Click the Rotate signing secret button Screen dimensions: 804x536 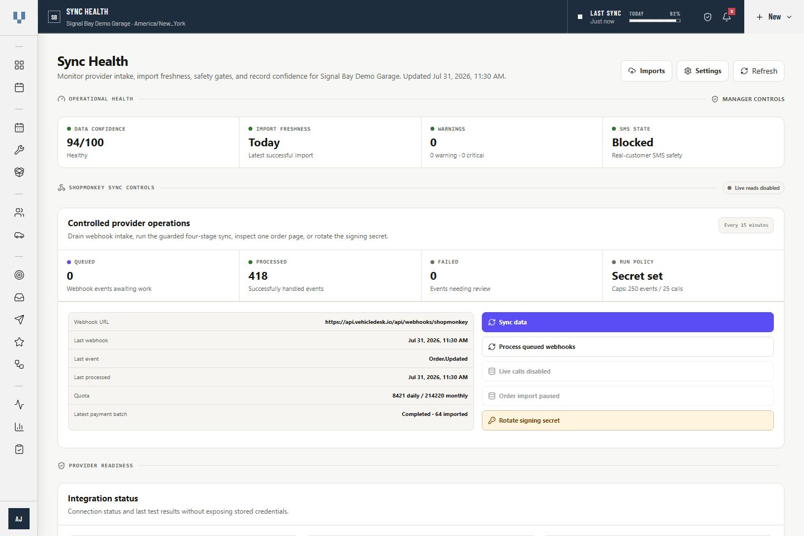click(x=628, y=420)
